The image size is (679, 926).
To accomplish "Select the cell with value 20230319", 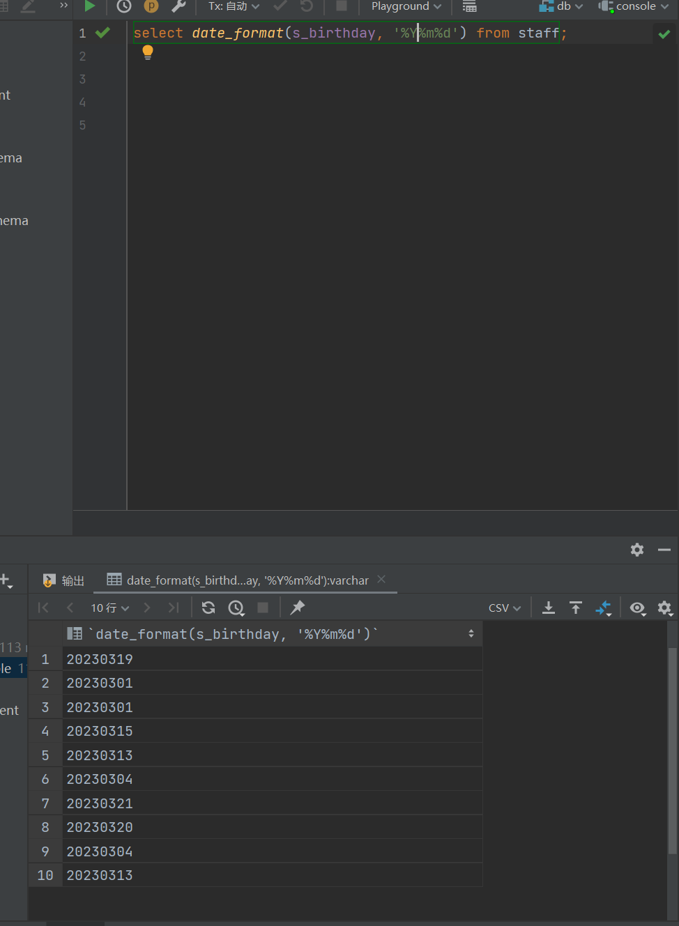I will coord(272,659).
